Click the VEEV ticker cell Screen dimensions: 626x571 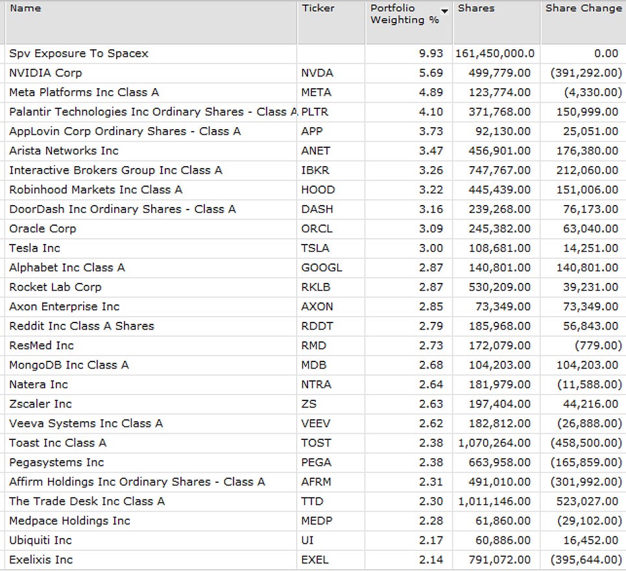316,424
